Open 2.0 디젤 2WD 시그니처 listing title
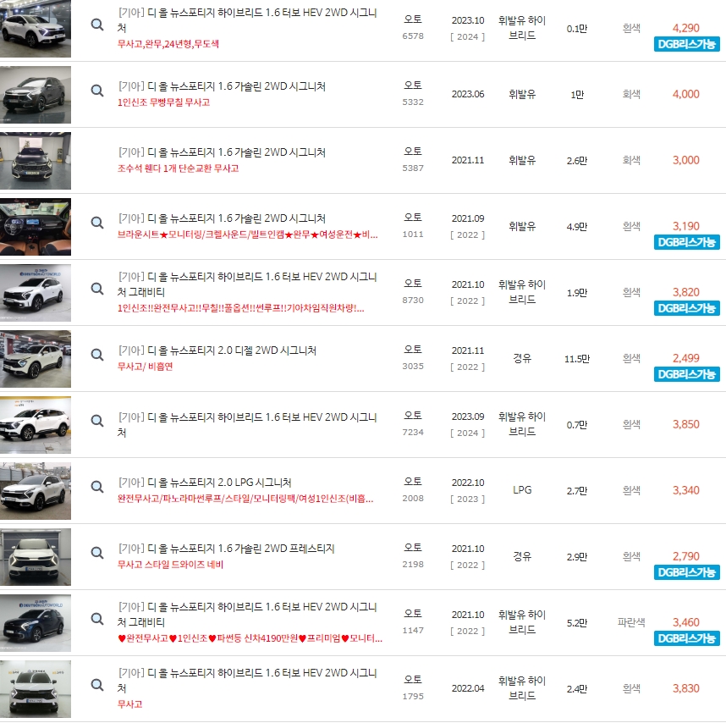Image resolution: width=726 pixels, height=723 pixels. (217, 350)
